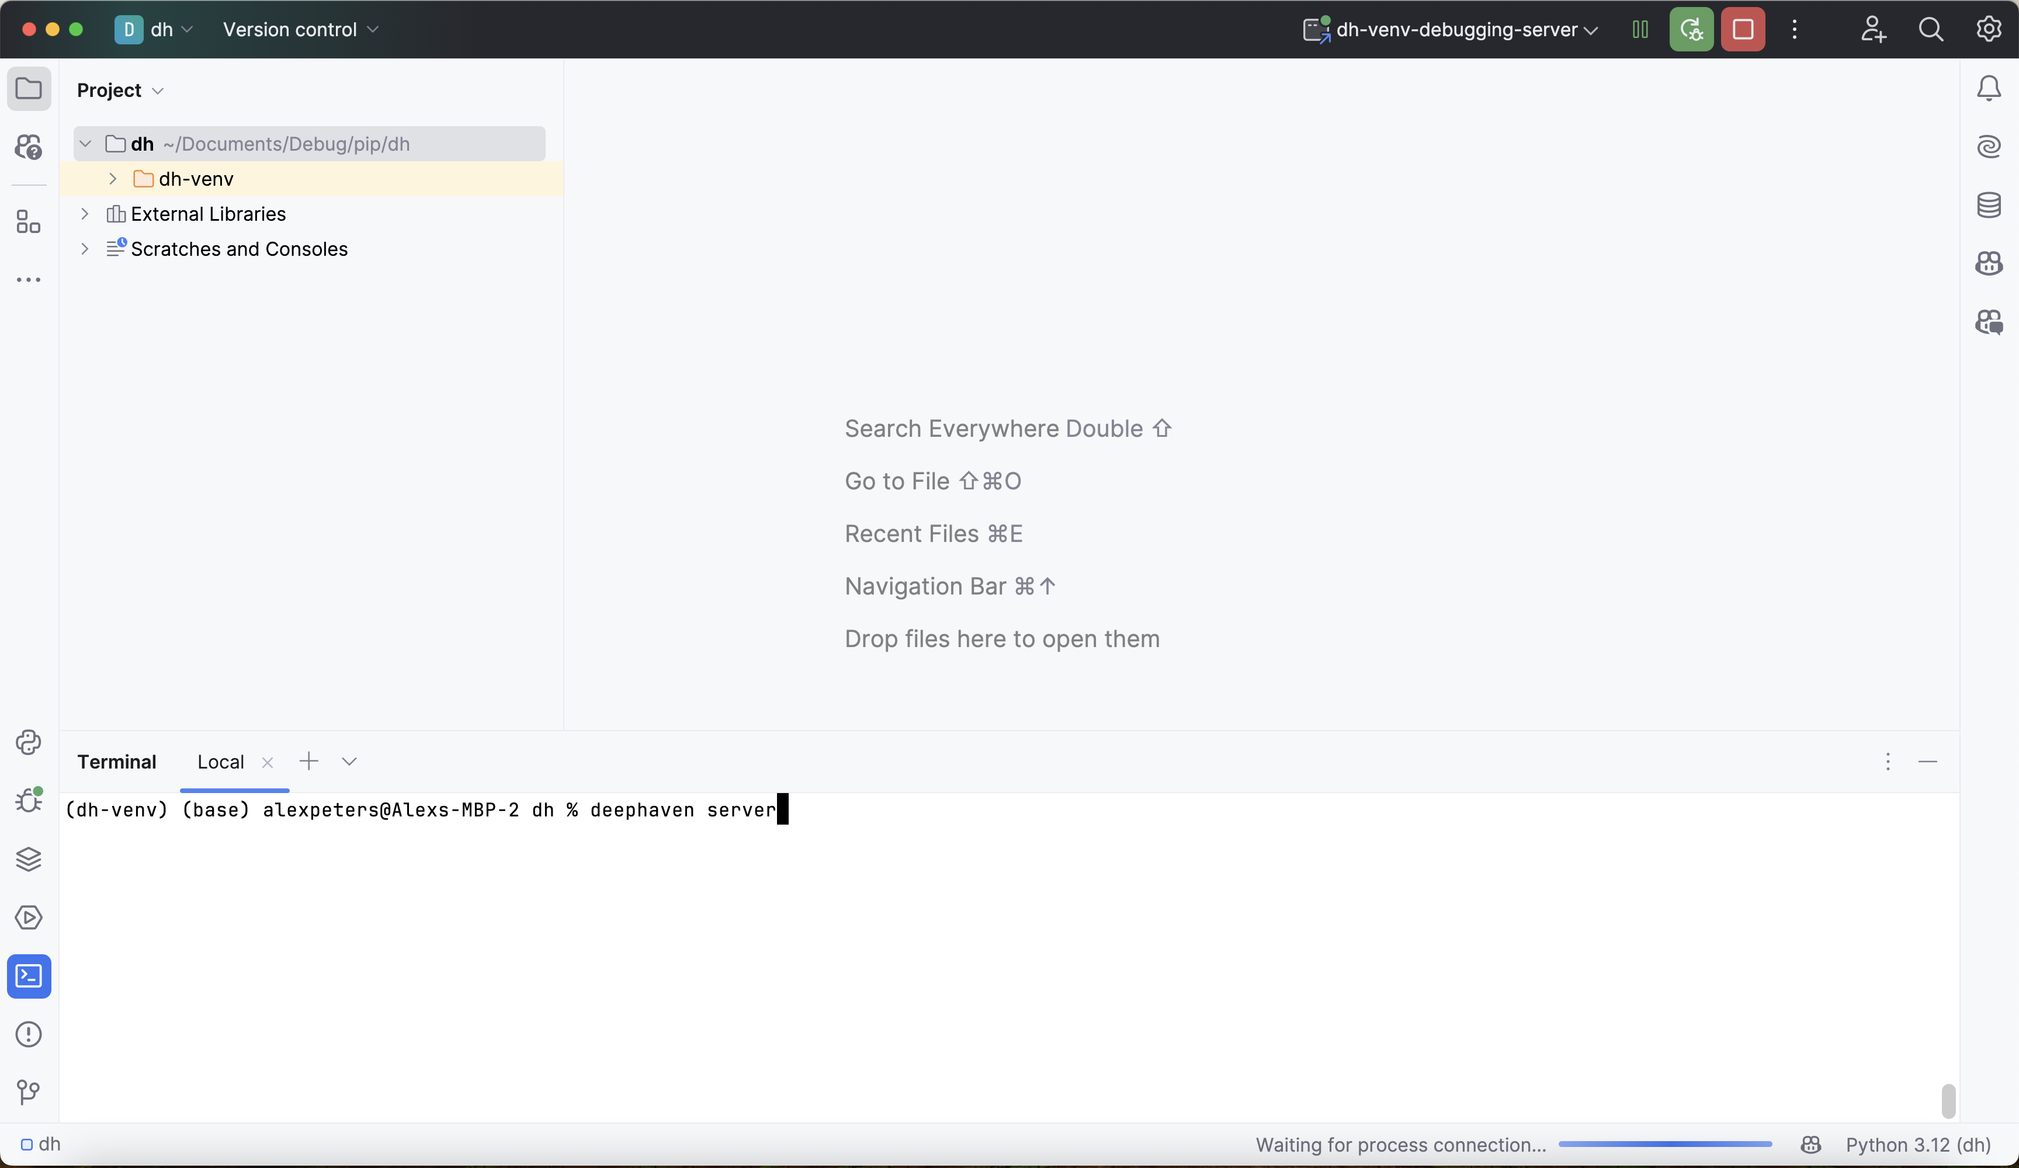The image size is (2019, 1168).
Task: Open the Structure tool window icon
Action: (x=29, y=222)
